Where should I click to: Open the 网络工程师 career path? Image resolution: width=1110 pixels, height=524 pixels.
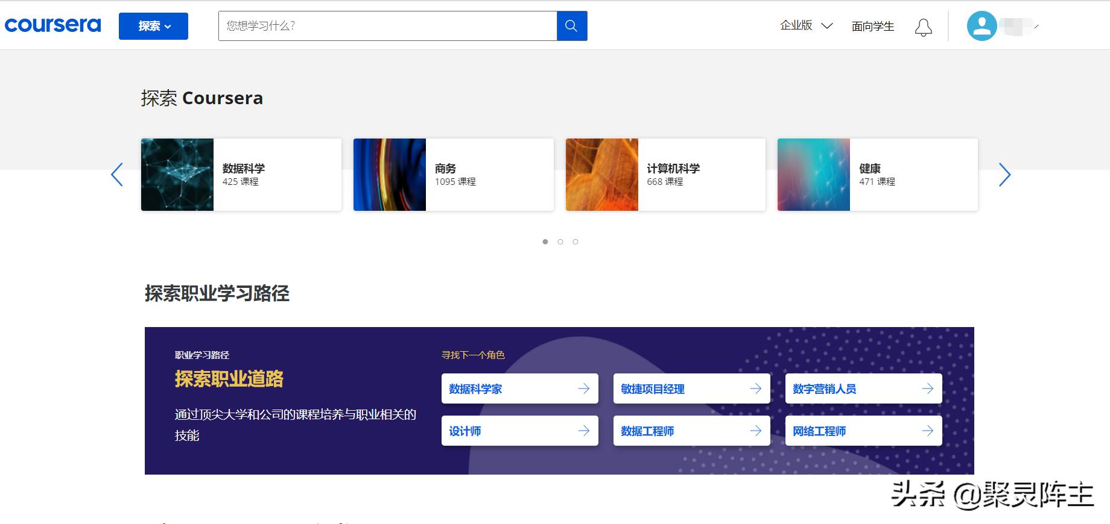864,431
